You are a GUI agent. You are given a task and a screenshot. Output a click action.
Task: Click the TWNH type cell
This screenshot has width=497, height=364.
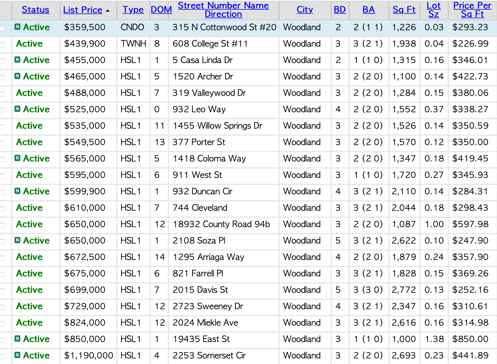(133, 44)
